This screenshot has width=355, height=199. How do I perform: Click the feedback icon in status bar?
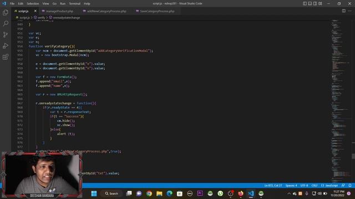[x=343, y=186]
